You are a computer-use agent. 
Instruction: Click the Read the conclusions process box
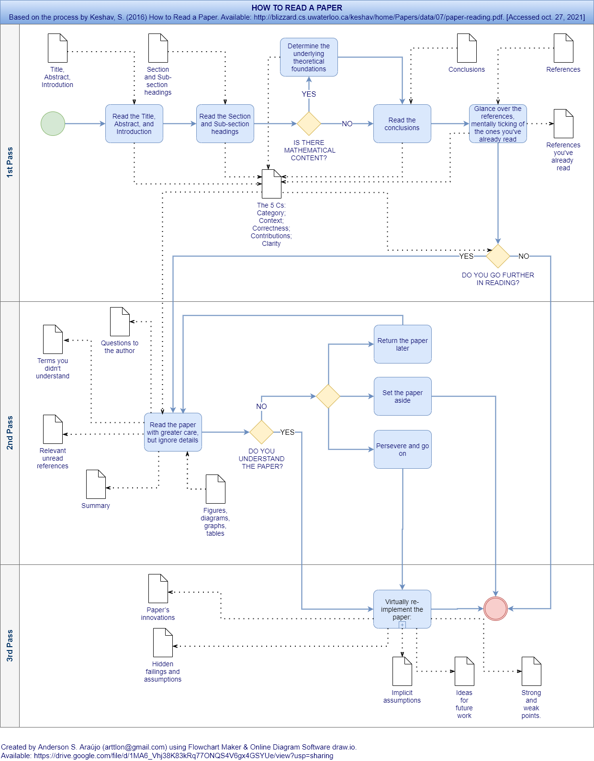[402, 124]
